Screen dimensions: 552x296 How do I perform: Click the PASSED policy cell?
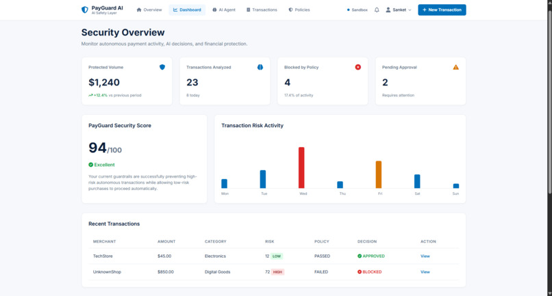[322, 256]
